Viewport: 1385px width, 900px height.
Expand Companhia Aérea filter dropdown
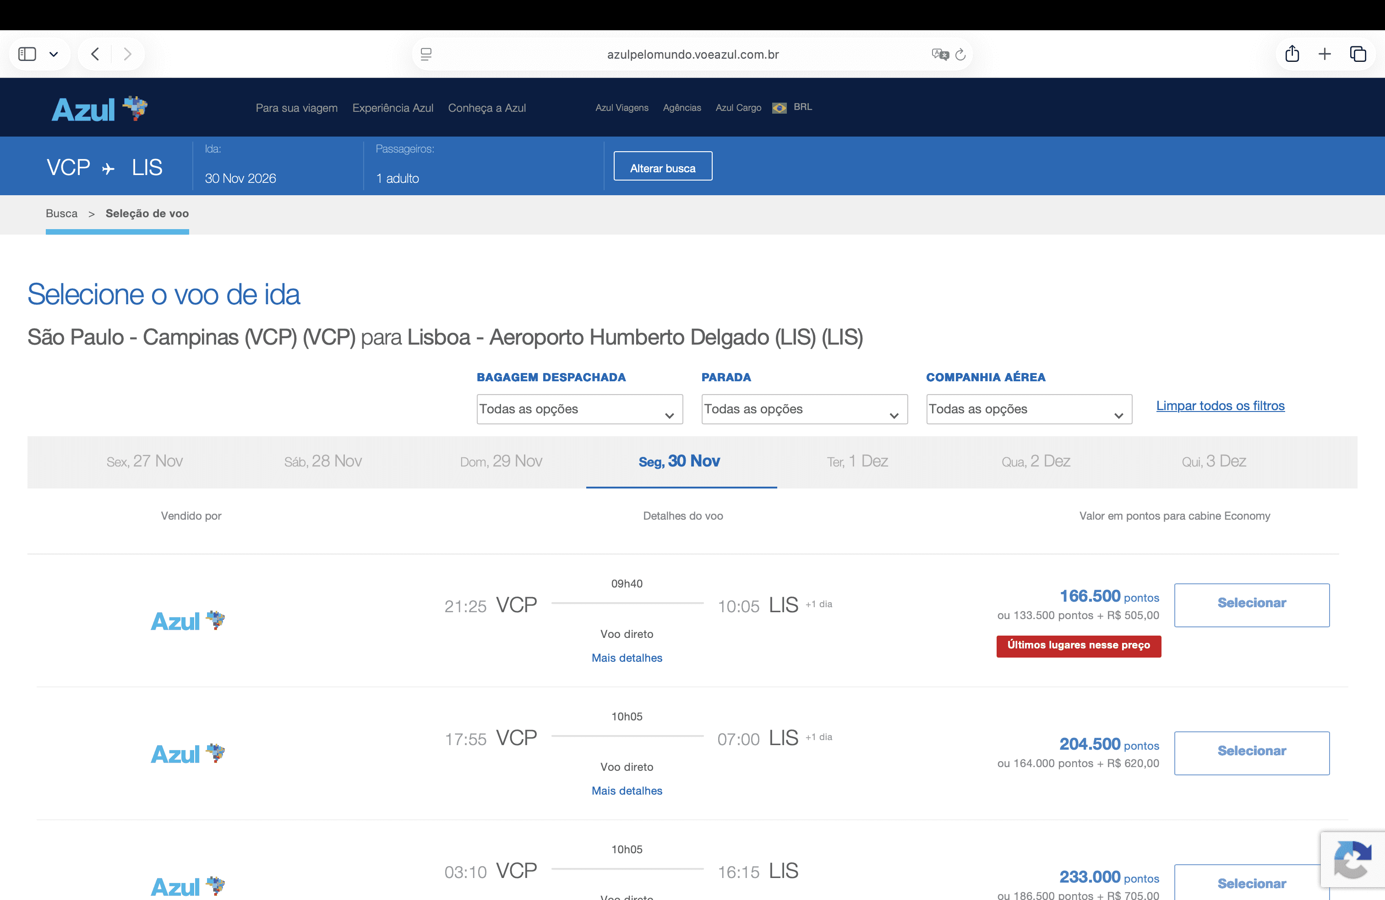pyautogui.click(x=1029, y=409)
